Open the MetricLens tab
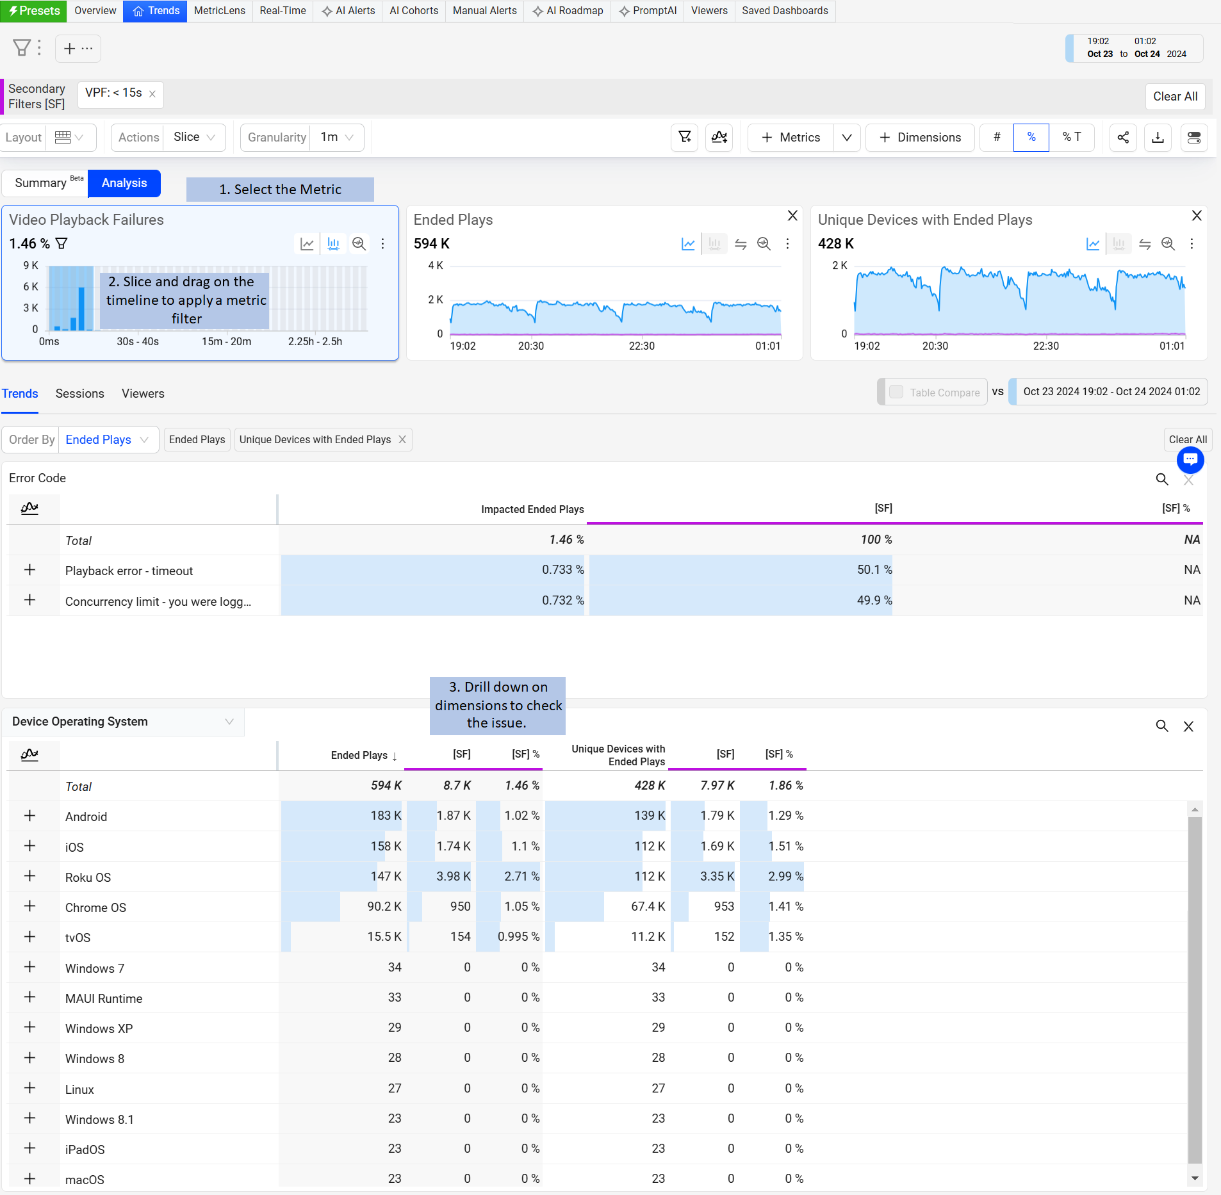Viewport: 1221px width, 1195px height. (219, 11)
